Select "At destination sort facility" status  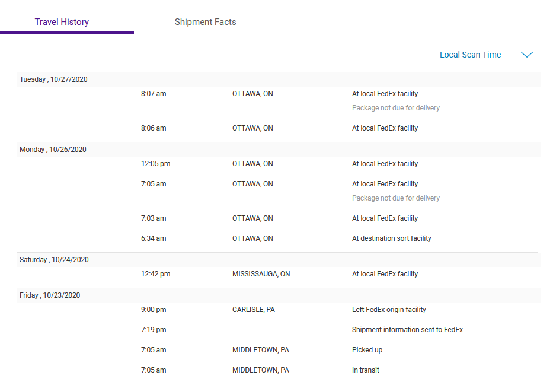(391, 238)
